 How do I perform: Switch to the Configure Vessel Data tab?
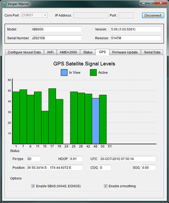click(24, 52)
